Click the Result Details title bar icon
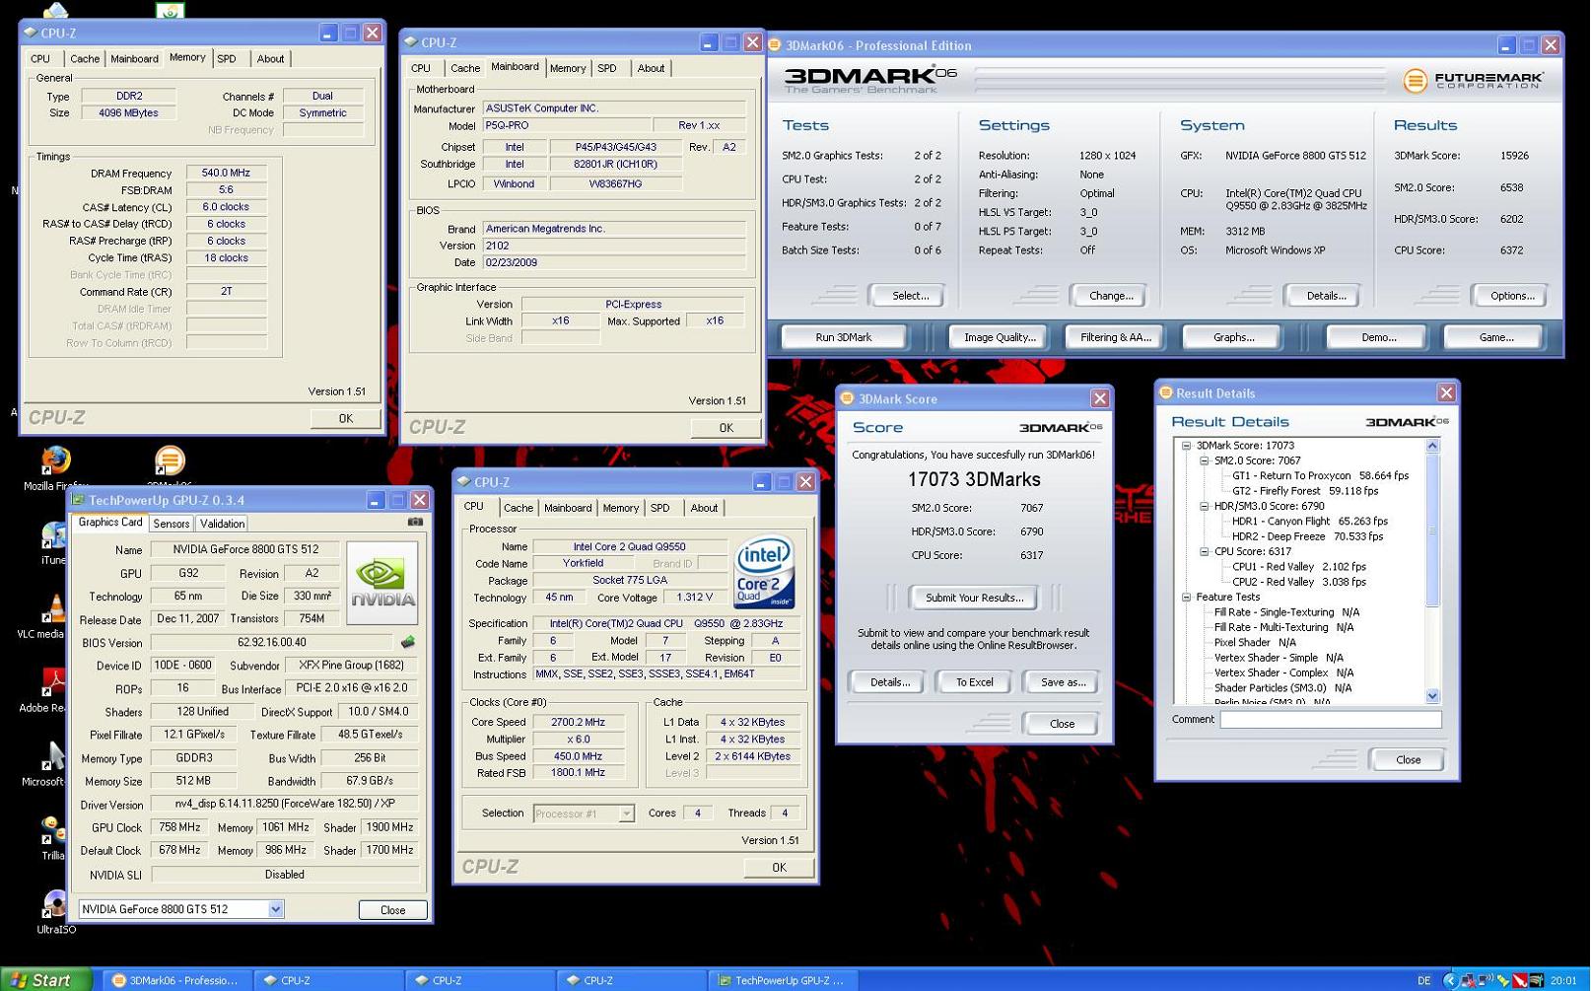This screenshot has width=1591, height=991. [x=1165, y=392]
